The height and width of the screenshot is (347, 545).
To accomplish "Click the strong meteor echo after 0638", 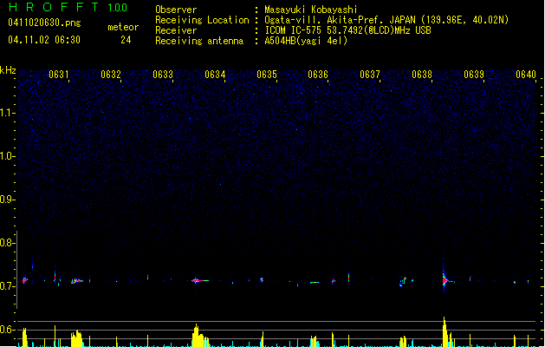I will [444, 279].
